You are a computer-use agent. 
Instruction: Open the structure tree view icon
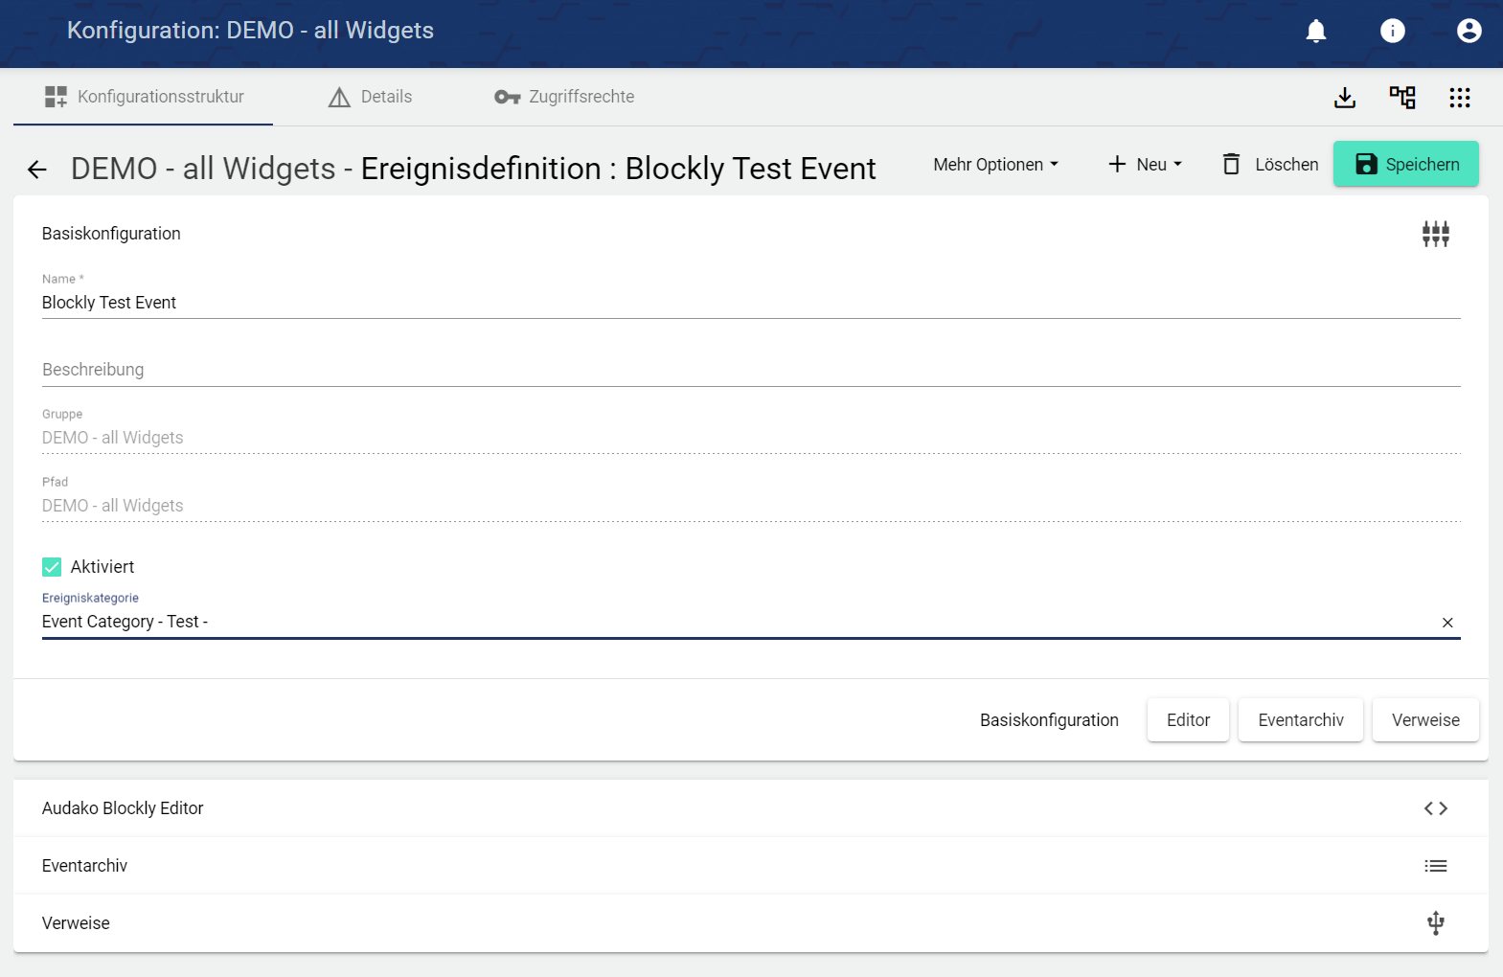1402,98
